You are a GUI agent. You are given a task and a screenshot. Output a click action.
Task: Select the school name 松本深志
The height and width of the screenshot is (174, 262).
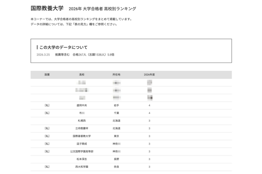point(82,159)
